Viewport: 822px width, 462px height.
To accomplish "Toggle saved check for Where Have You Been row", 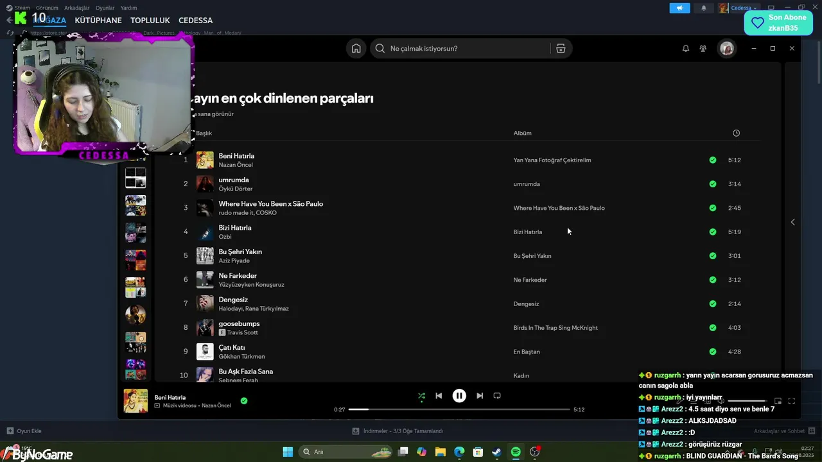I will coord(713,208).
